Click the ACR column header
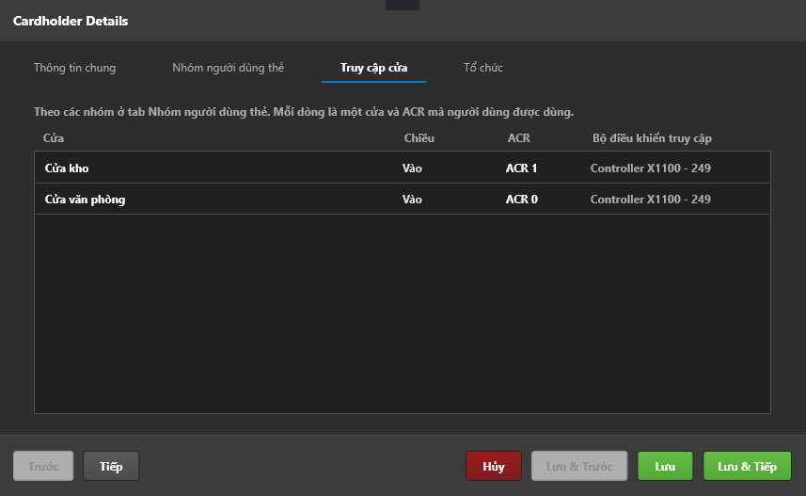This screenshot has width=806, height=496. [x=518, y=138]
